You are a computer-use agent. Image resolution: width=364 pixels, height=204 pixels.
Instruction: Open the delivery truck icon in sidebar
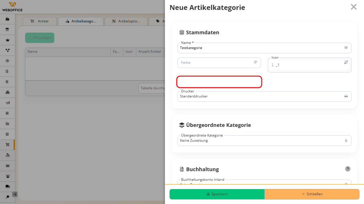click(x=7, y=186)
